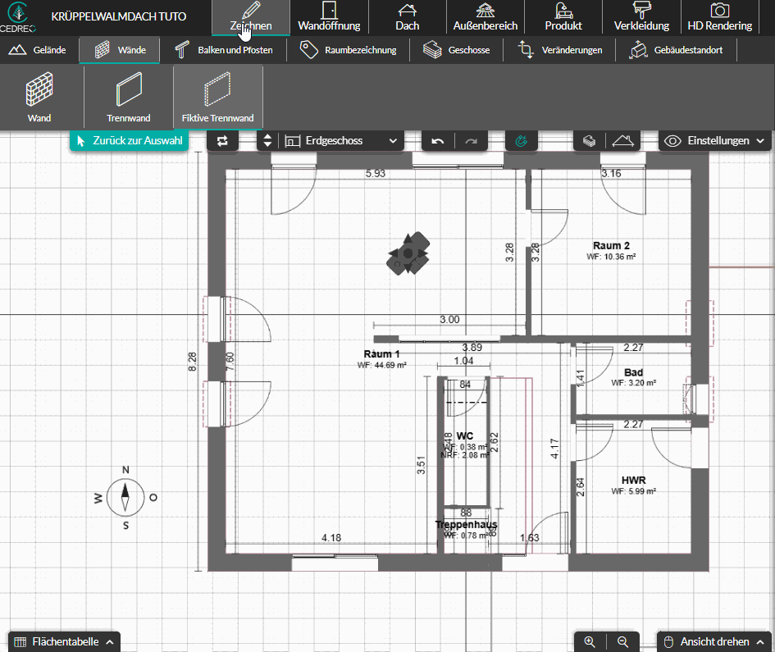Zoom out with the minus magnifier

(622, 641)
